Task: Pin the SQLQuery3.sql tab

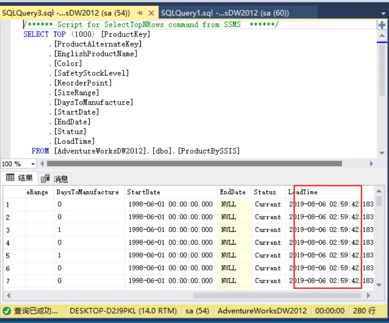Action: [x=140, y=13]
